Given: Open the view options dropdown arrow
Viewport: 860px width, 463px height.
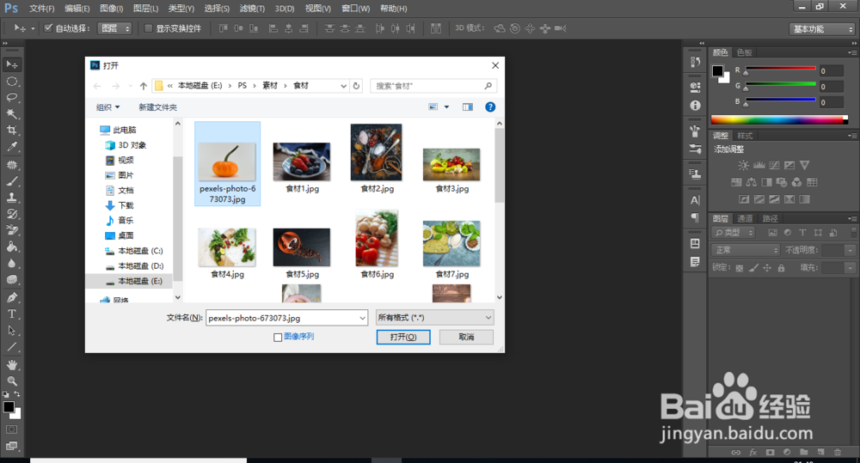Looking at the screenshot, I should pos(446,107).
